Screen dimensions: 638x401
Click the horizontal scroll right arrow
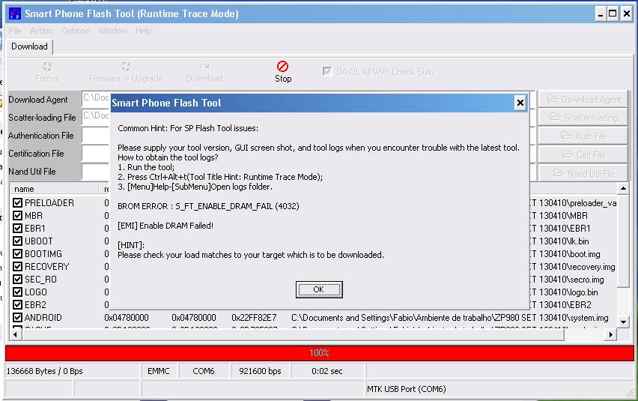(611, 334)
